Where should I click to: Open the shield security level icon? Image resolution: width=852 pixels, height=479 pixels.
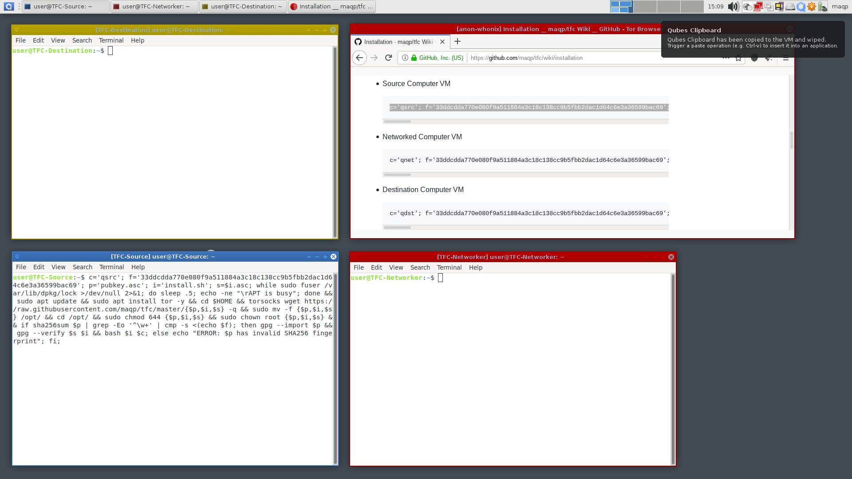(x=754, y=58)
